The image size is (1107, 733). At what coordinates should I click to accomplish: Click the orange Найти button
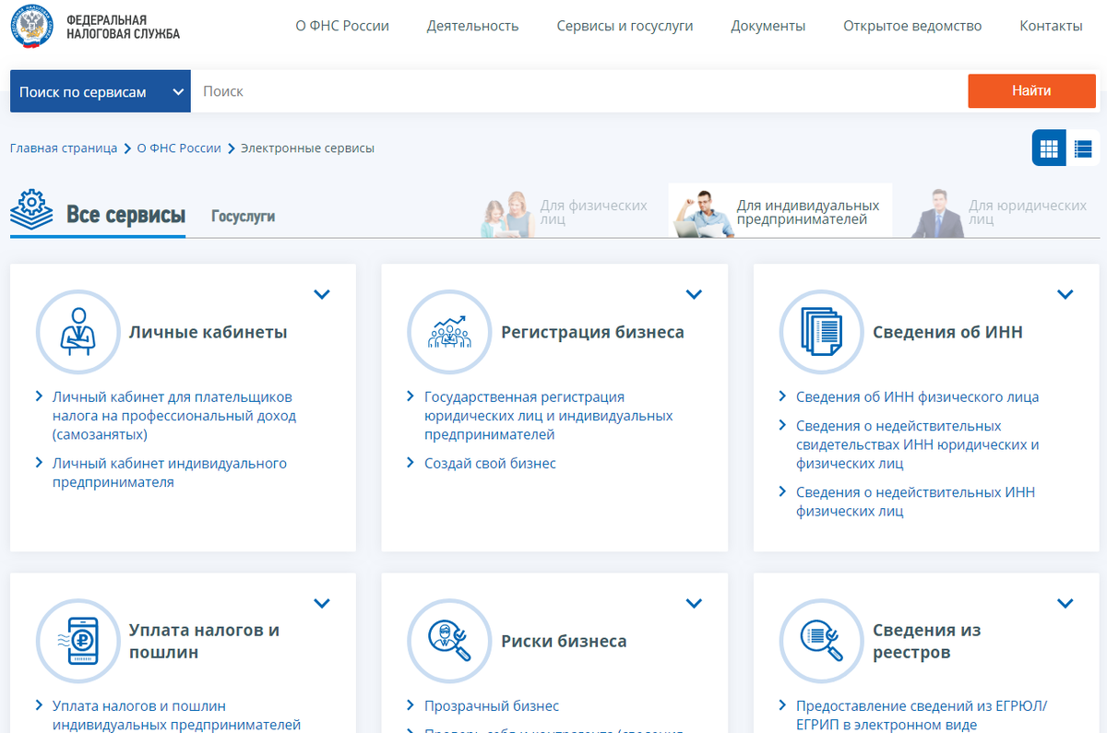coord(1031,90)
